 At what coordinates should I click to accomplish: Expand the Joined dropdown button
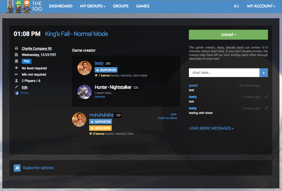point(228,35)
